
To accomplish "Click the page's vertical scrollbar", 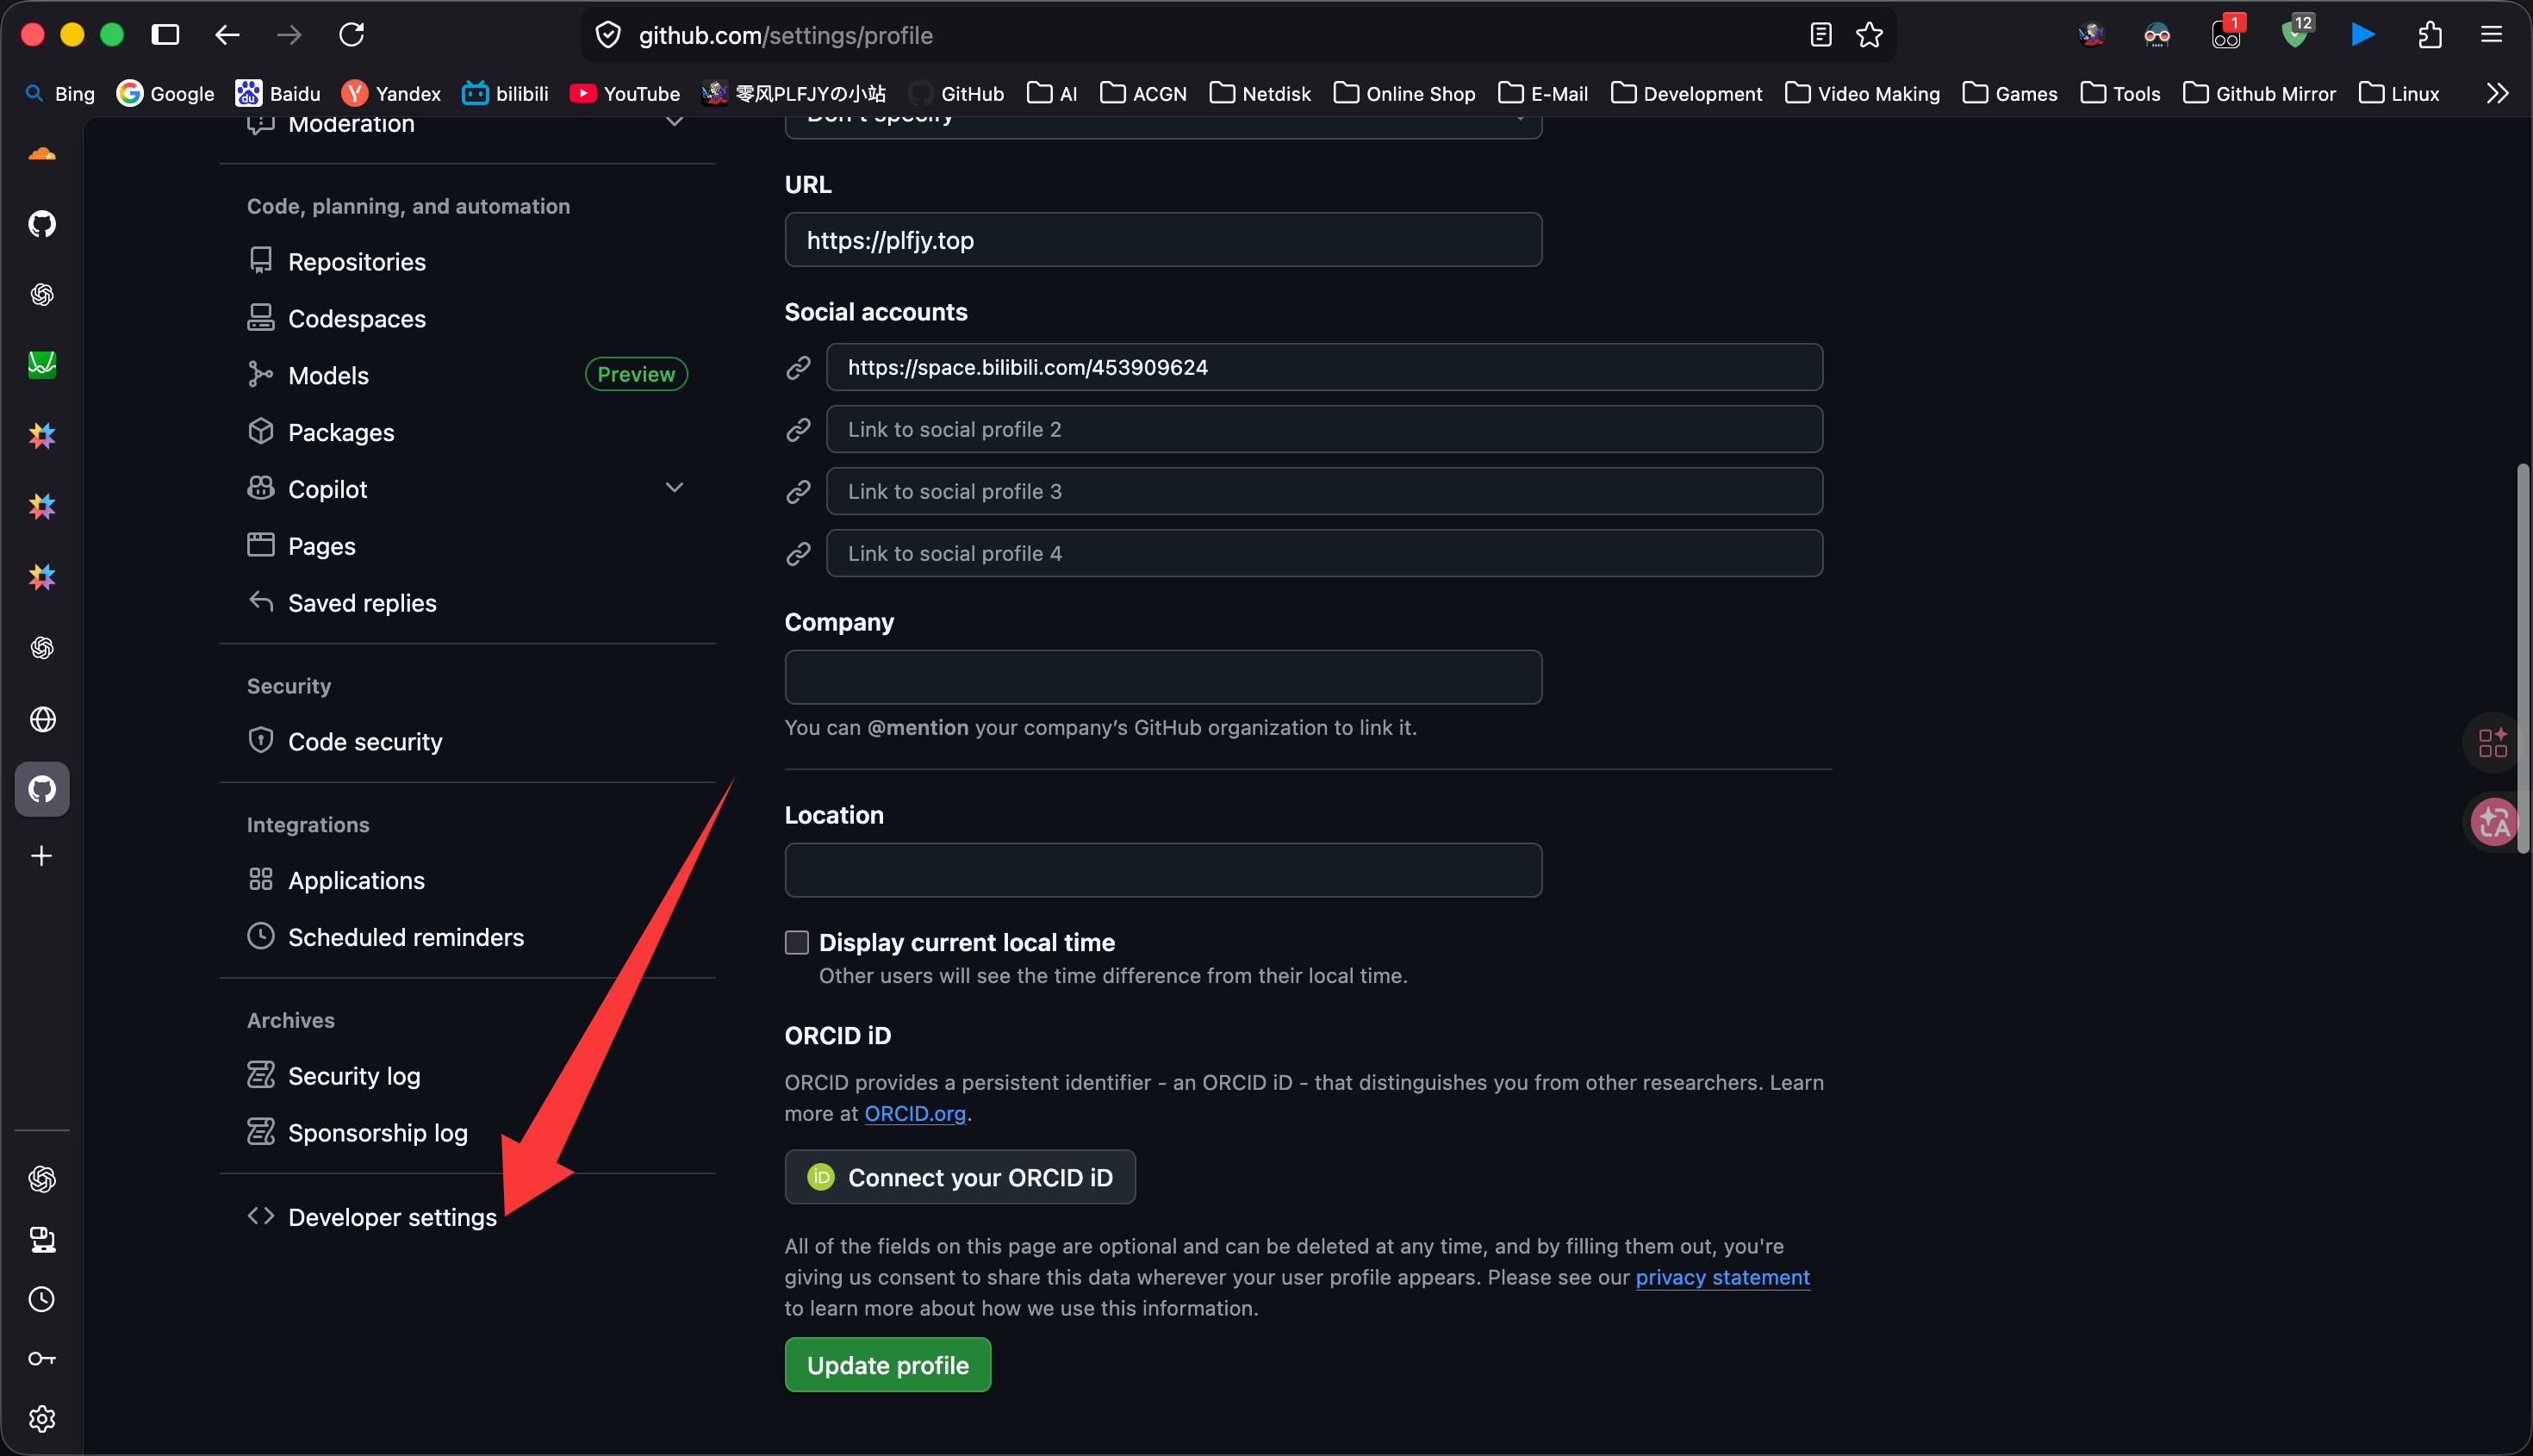I will coord(2523,657).
